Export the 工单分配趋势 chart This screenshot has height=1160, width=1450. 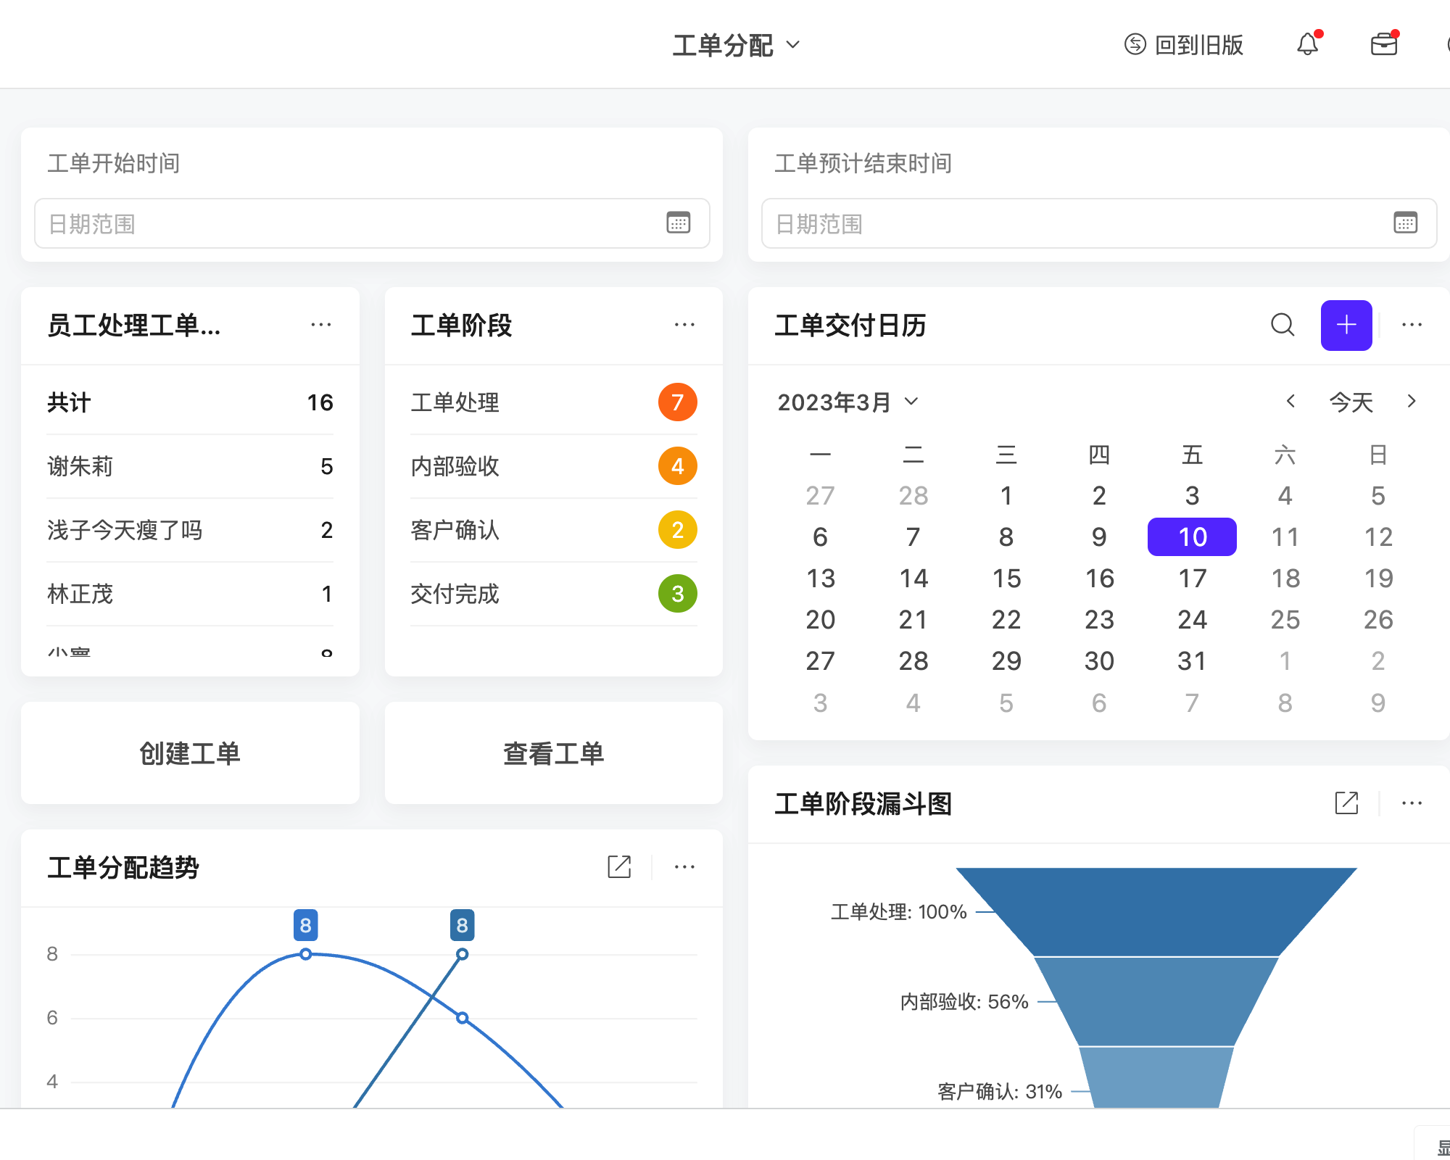(618, 867)
